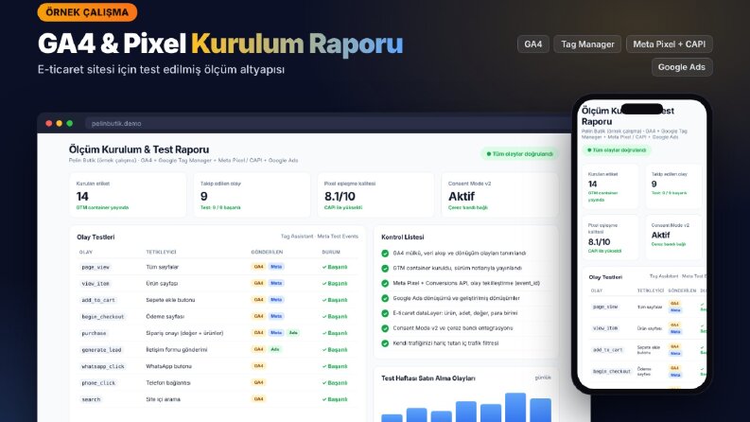Click the "Takip edilen olay 9" card in browser
750x422 pixels.
253,195
